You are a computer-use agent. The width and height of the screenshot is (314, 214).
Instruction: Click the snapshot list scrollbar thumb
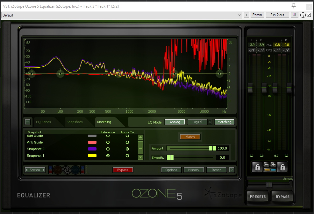click(140, 148)
